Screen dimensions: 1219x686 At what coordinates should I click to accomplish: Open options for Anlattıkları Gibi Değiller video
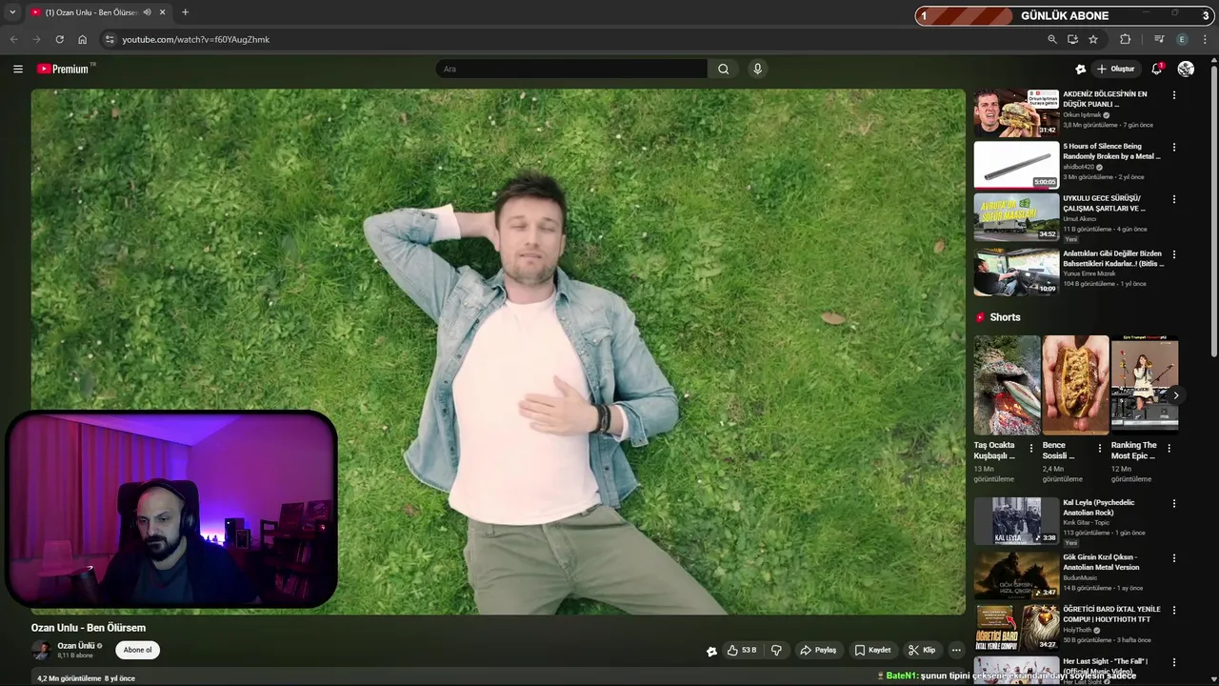coord(1173,254)
